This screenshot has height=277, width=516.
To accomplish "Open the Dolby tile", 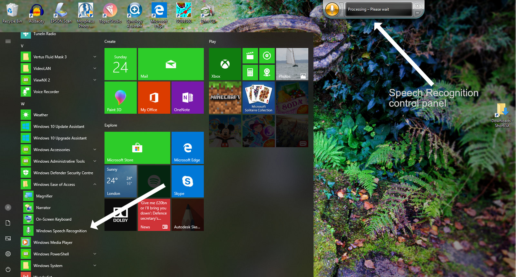I will coord(121,215).
